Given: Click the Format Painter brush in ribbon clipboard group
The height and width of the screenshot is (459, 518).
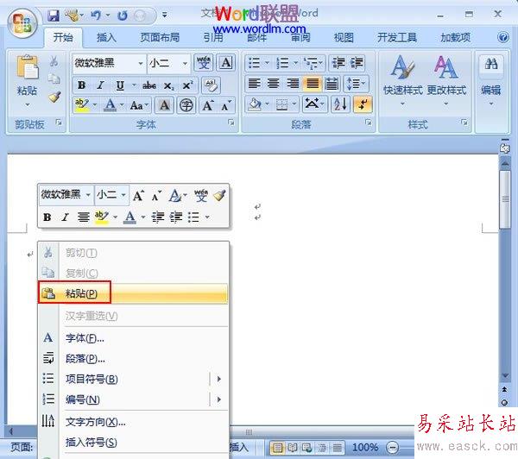Looking at the screenshot, I should pos(54,97).
